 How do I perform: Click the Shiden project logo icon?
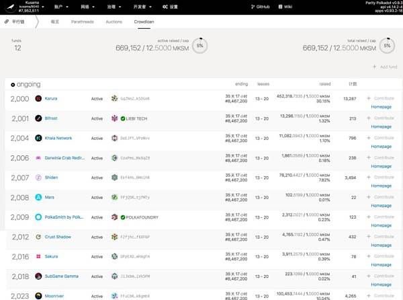click(38, 178)
